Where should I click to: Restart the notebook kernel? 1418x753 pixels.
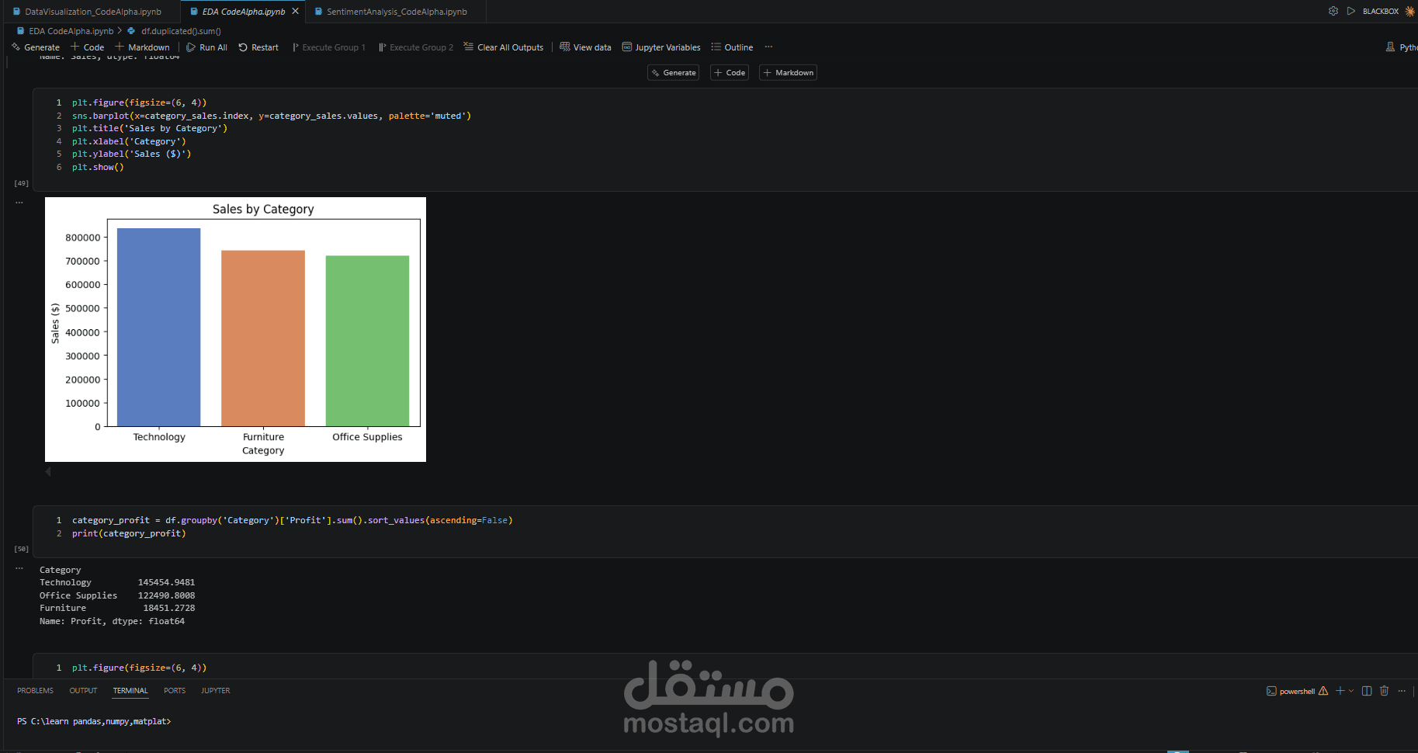(258, 47)
